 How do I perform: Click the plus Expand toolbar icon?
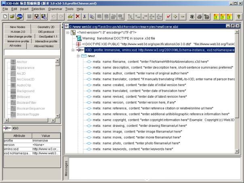(x=175, y=17)
